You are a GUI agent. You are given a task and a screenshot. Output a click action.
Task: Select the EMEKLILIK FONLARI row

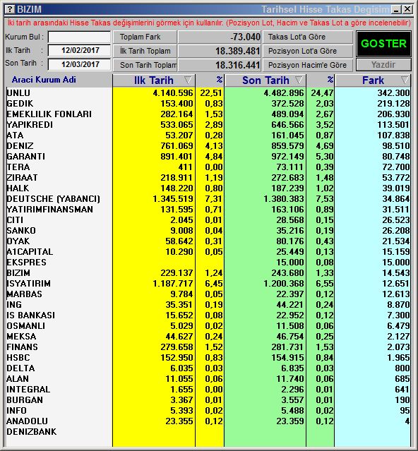[49, 114]
